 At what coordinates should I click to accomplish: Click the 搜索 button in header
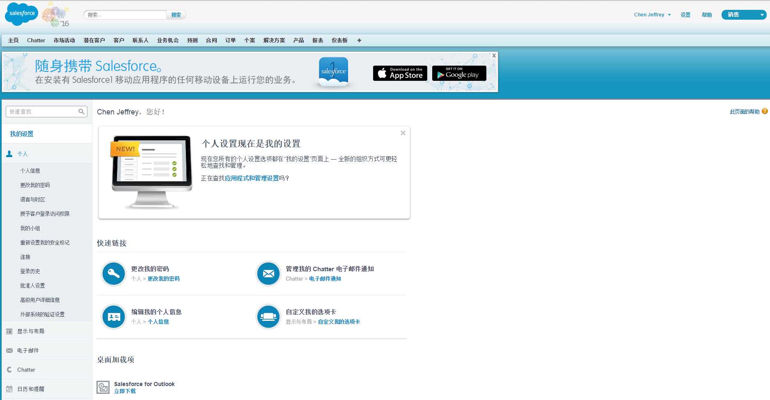coord(176,15)
